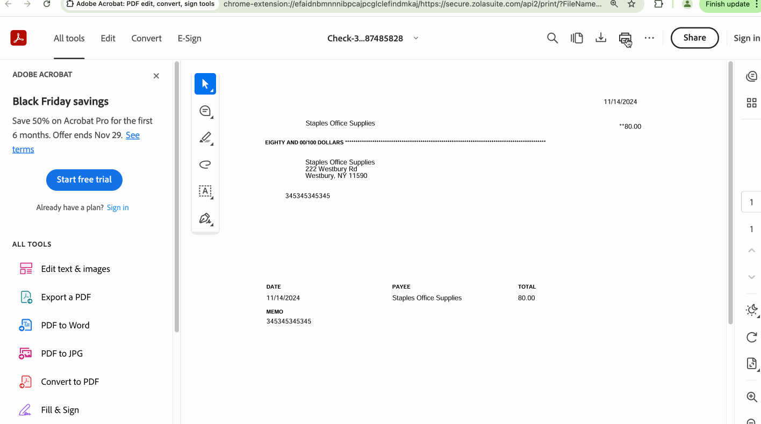Select the Highlight text tool
Screen dimensions: 761x424
point(205,138)
